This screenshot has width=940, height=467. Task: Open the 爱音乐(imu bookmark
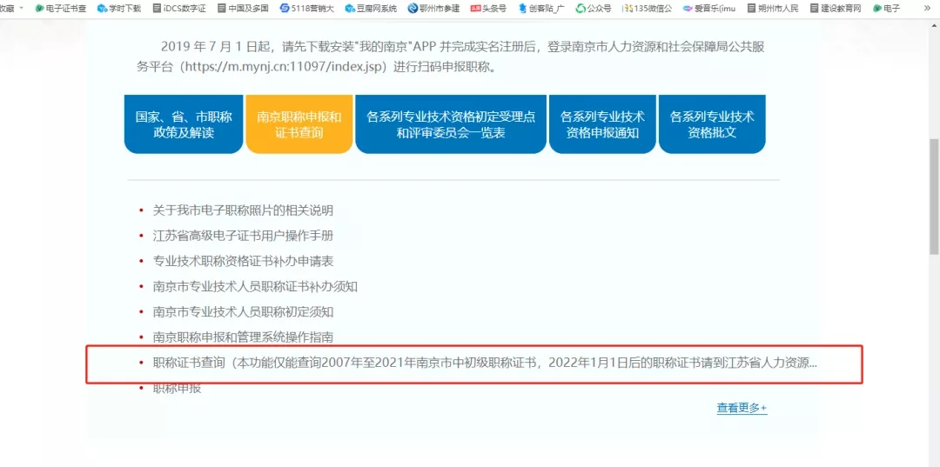point(709,9)
